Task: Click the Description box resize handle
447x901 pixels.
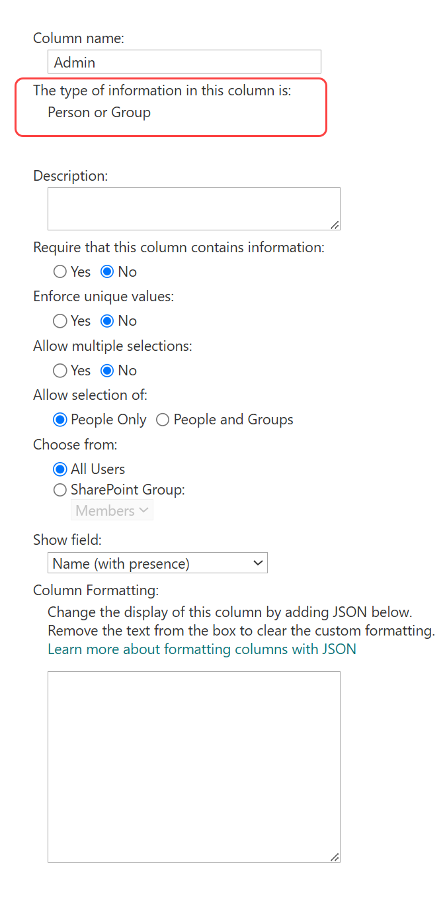Action: [x=335, y=225]
